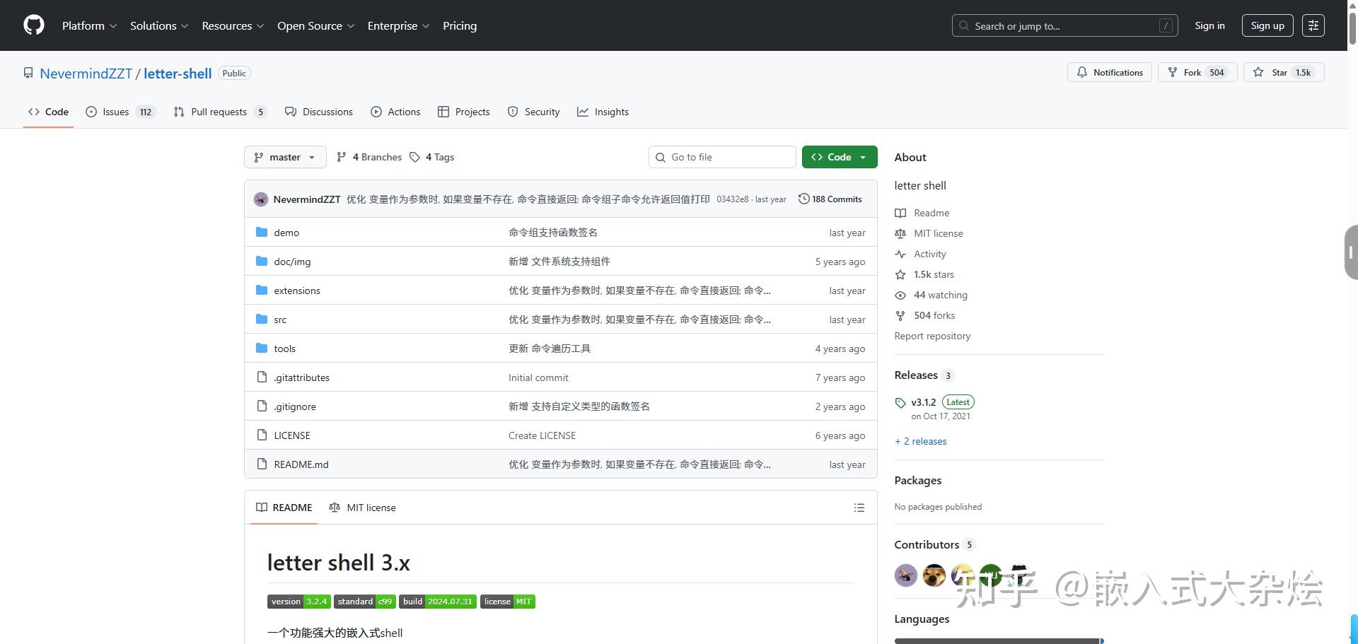View the 4 Tags link
Viewport: 1358px width, 644px height.
pos(431,157)
